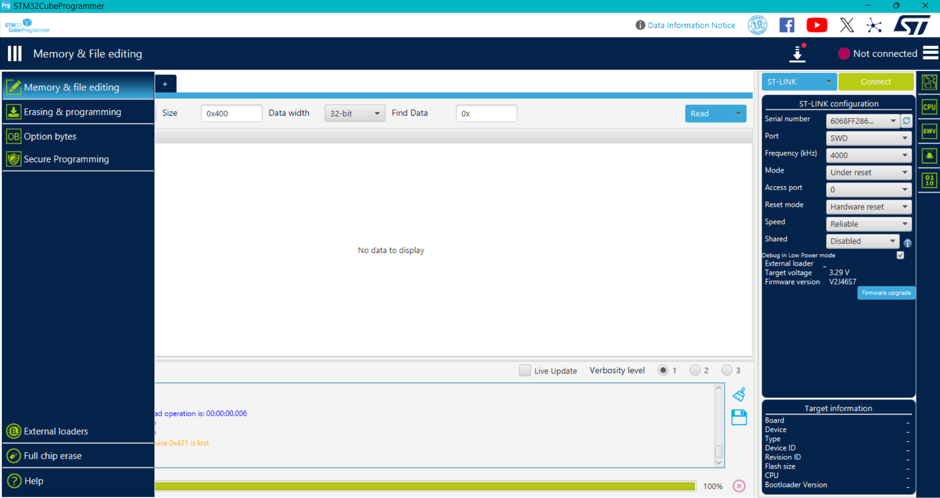Toggle Debug in Low Power mode checkbox

tap(900, 255)
